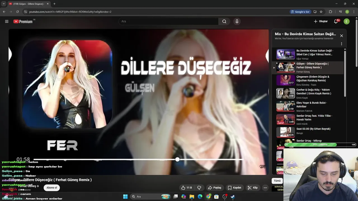
Task: Play Cevher & Doğu Kılıç Yaktım Gemileri
Action: [308, 94]
